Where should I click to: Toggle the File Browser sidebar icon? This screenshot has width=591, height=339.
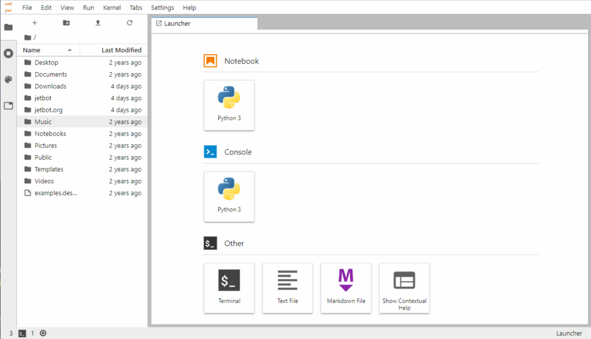tap(8, 27)
